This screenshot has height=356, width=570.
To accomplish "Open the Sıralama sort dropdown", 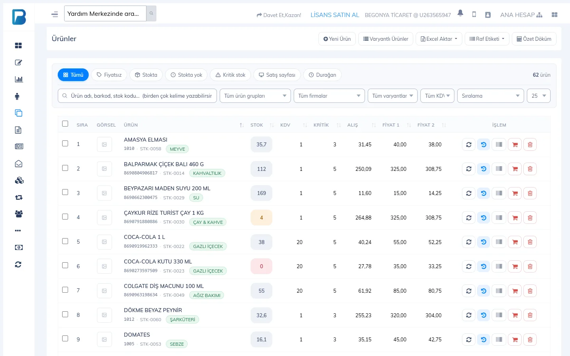I will [491, 96].
